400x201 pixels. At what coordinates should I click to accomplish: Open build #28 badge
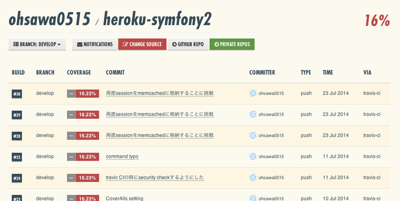click(x=17, y=136)
